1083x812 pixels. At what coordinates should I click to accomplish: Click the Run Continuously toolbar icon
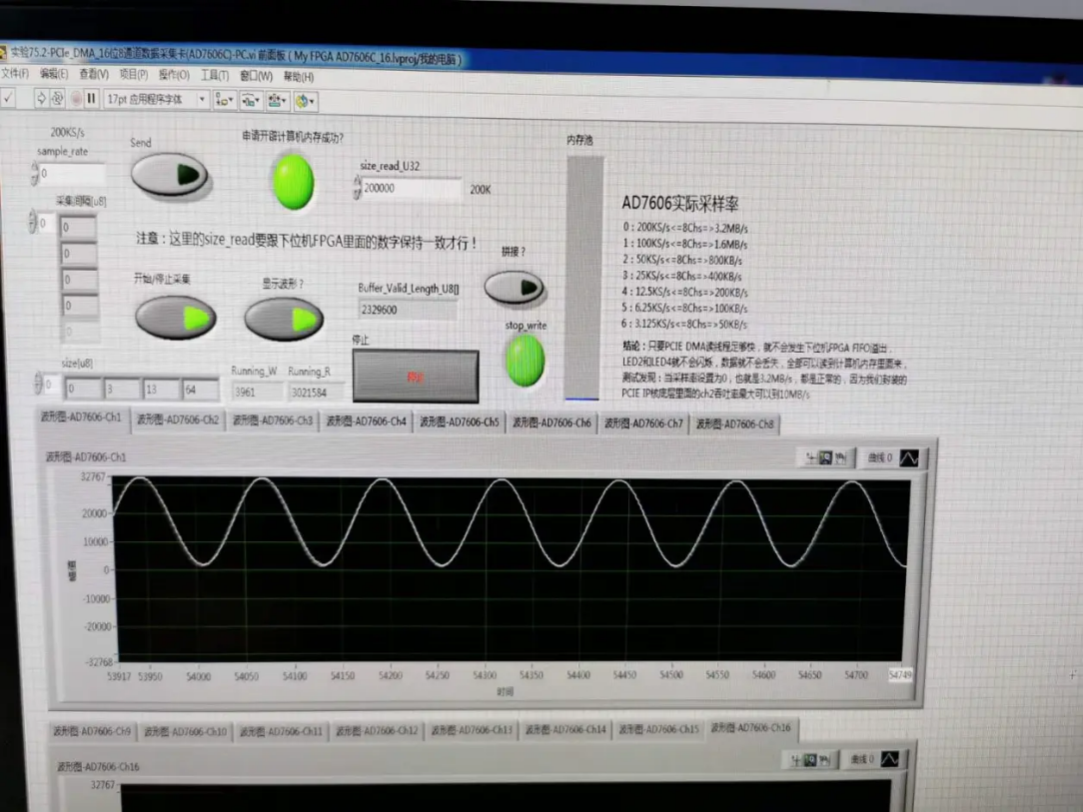pos(58,98)
